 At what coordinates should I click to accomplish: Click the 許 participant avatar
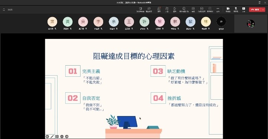click(144, 22)
